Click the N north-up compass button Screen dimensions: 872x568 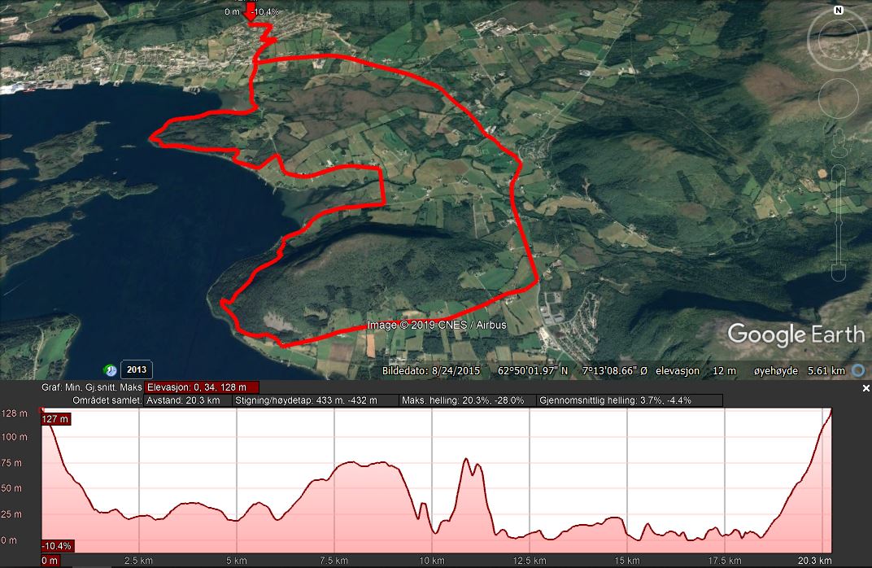click(x=839, y=11)
